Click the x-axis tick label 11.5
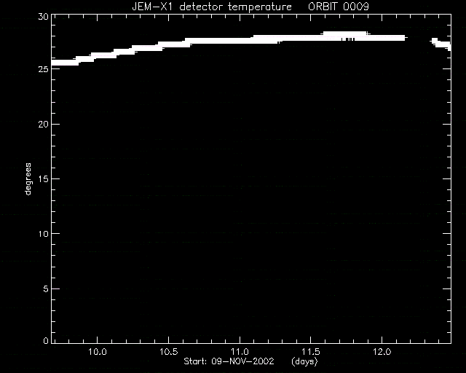 pyautogui.click(x=311, y=352)
